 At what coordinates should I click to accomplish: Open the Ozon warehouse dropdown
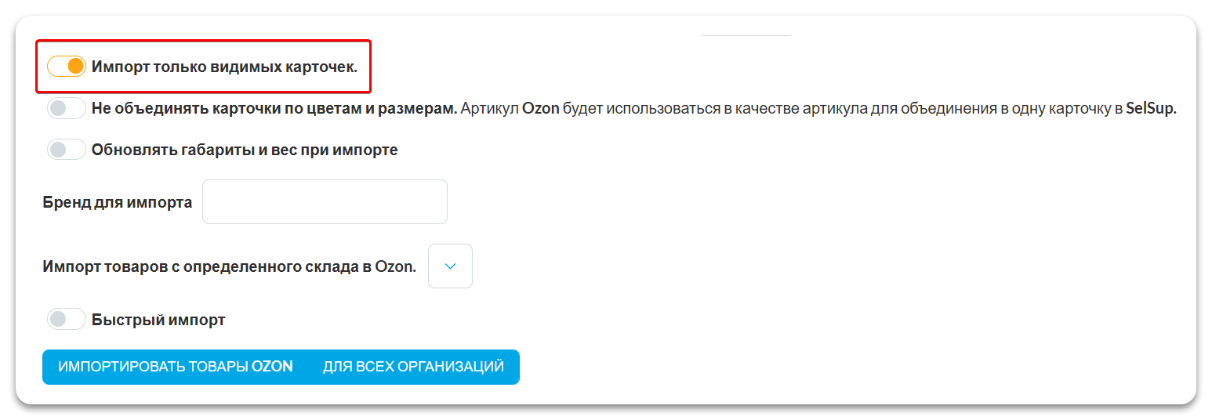(x=450, y=266)
